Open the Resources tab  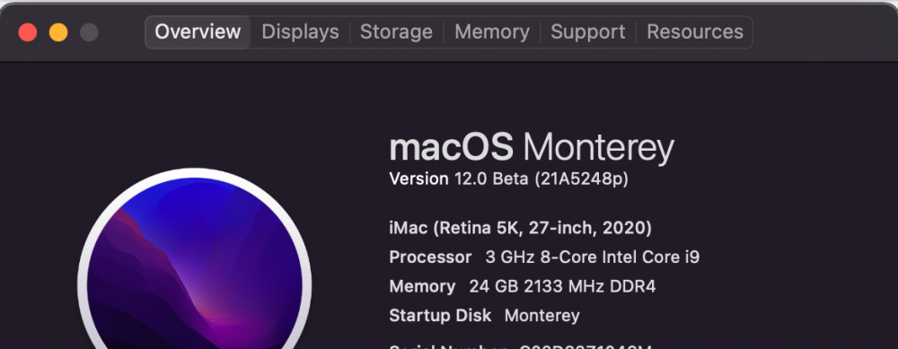tap(695, 32)
